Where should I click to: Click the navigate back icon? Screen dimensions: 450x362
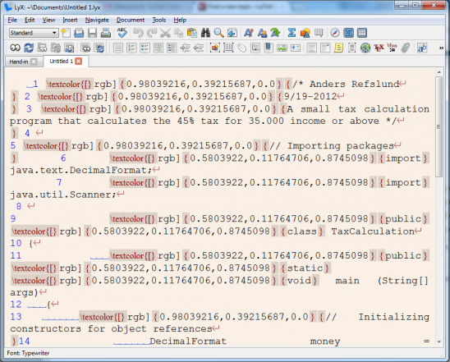(x=232, y=33)
